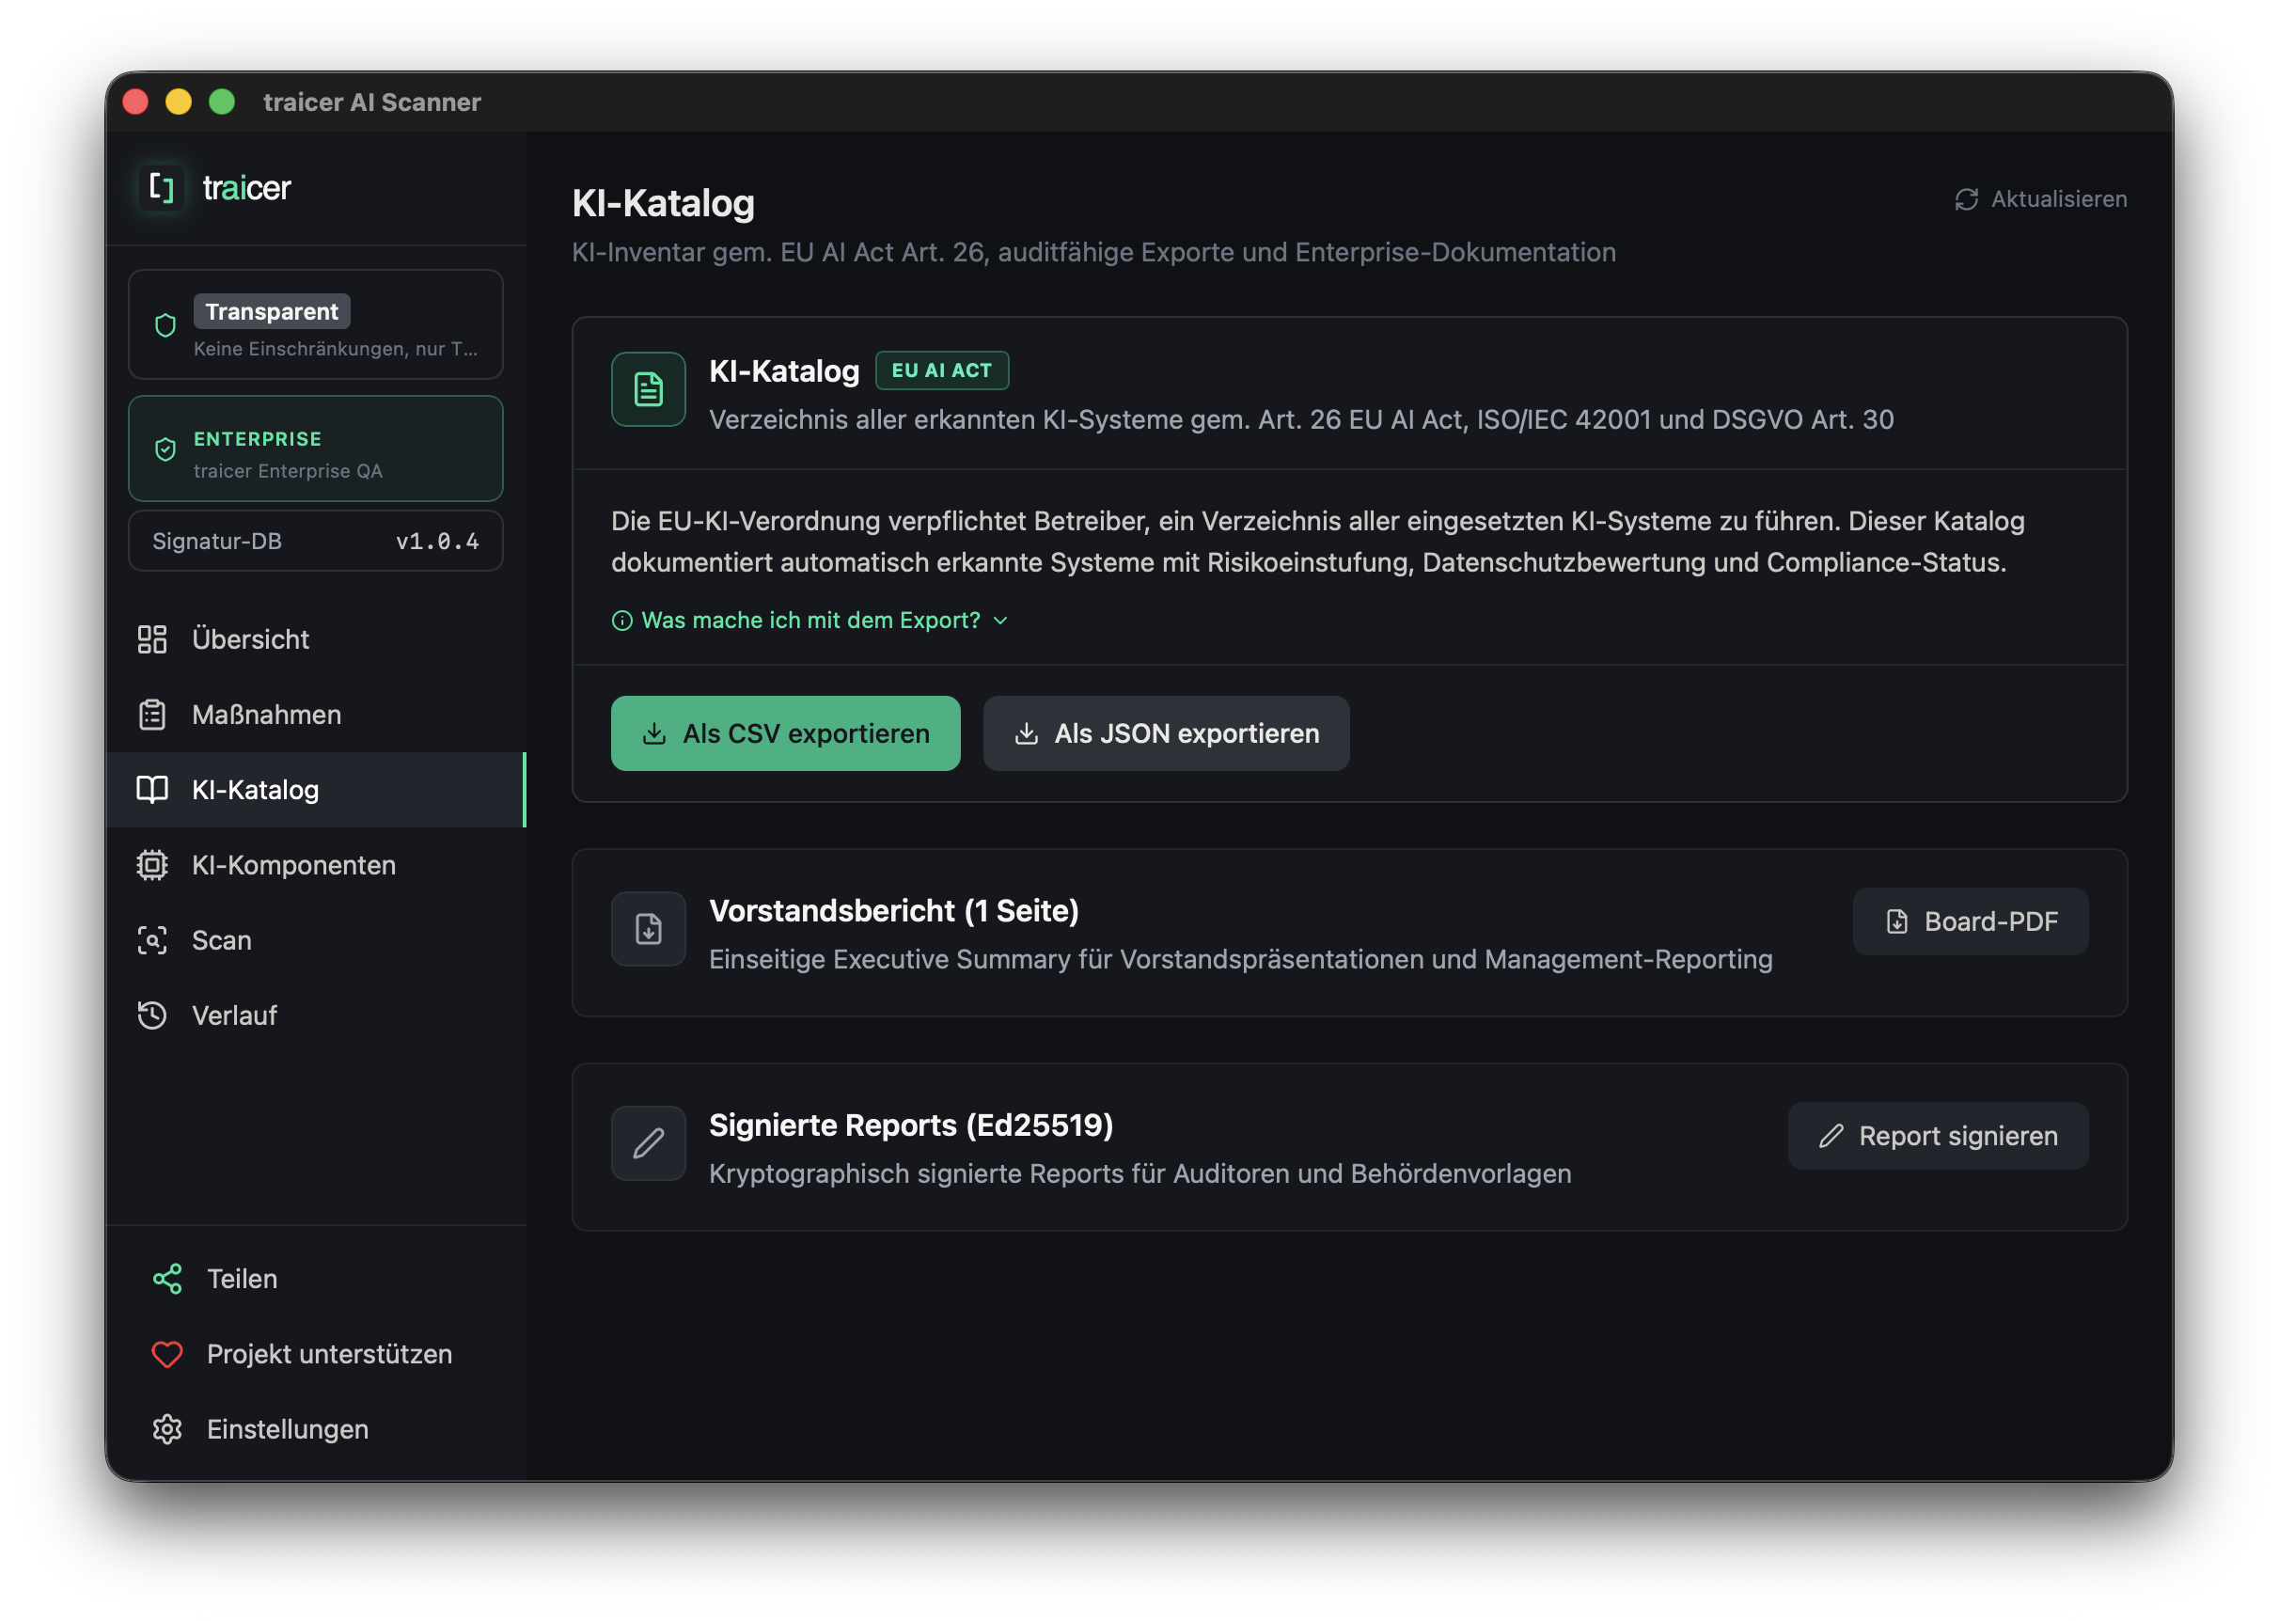Click the Scan viewfinder icon
This screenshot has width=2279, height=1621.
coord(151,940)
